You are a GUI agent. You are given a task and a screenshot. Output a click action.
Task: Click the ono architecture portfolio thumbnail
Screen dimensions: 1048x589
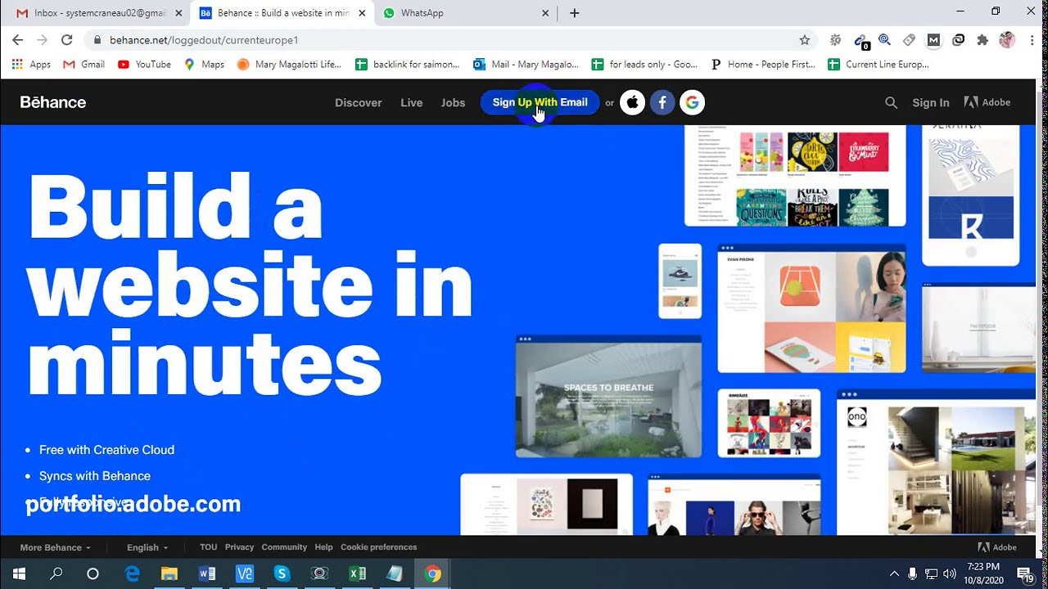pos(937,462)
